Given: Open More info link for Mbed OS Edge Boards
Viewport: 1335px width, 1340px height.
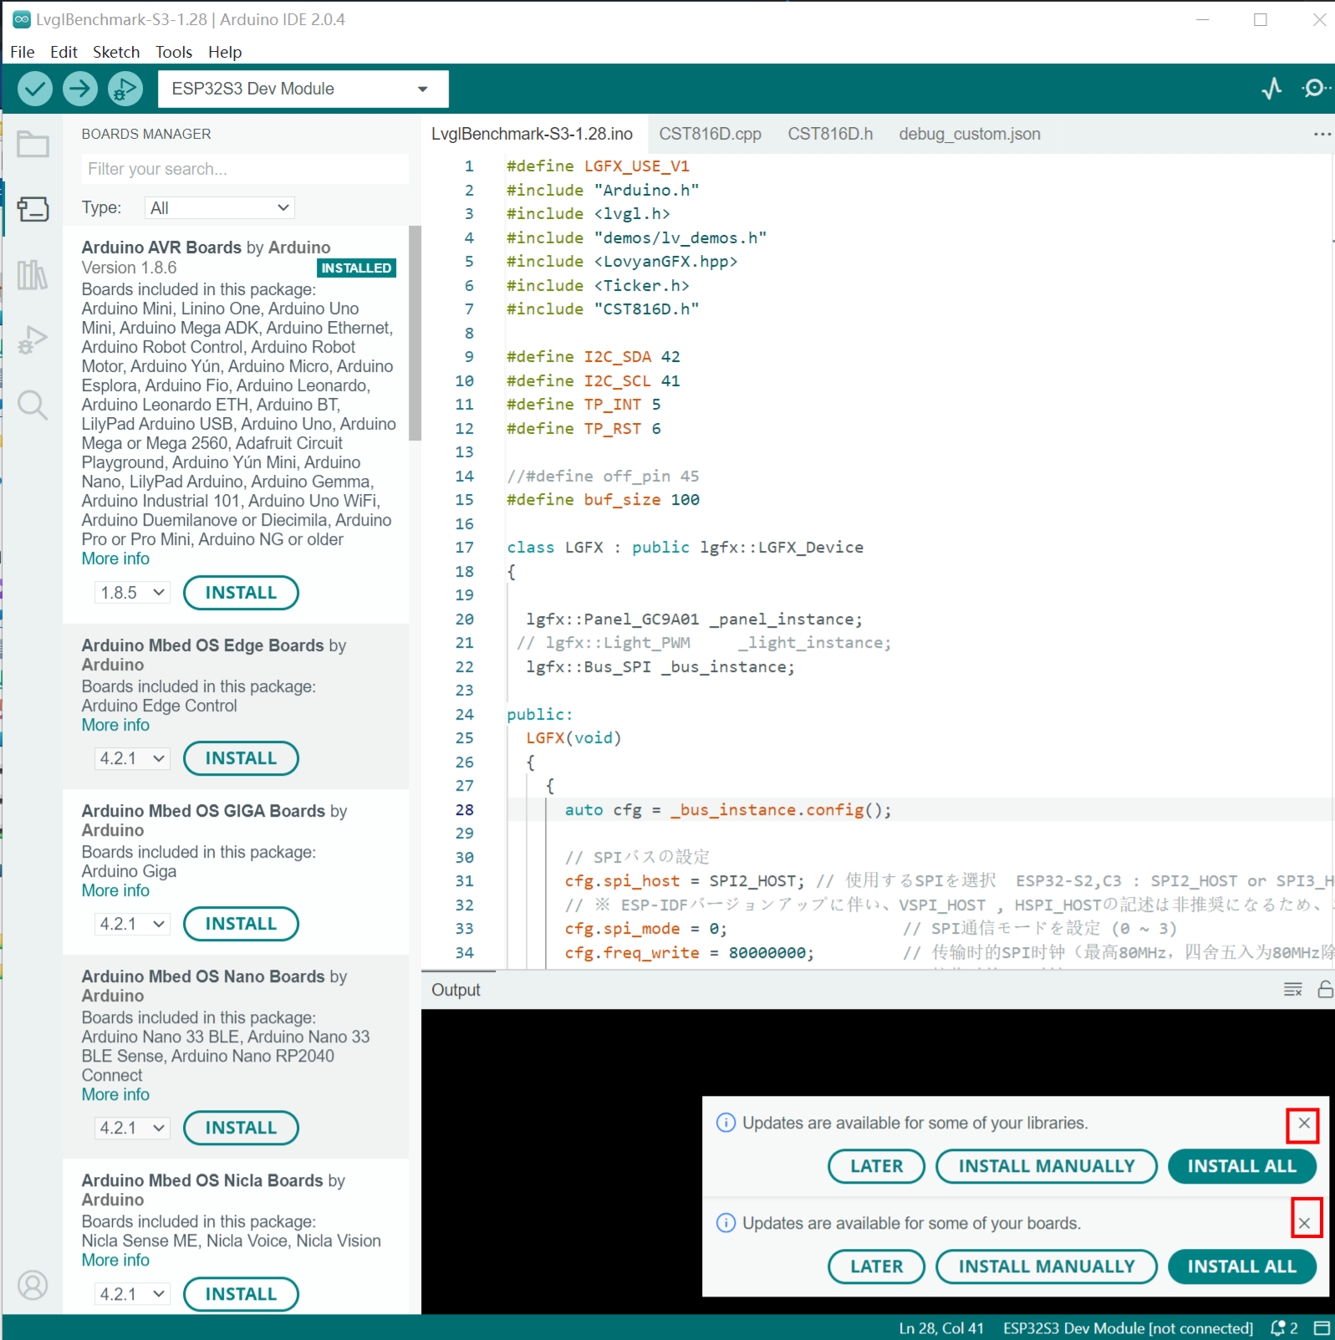Looking at the screenshot, I should 115,725.
